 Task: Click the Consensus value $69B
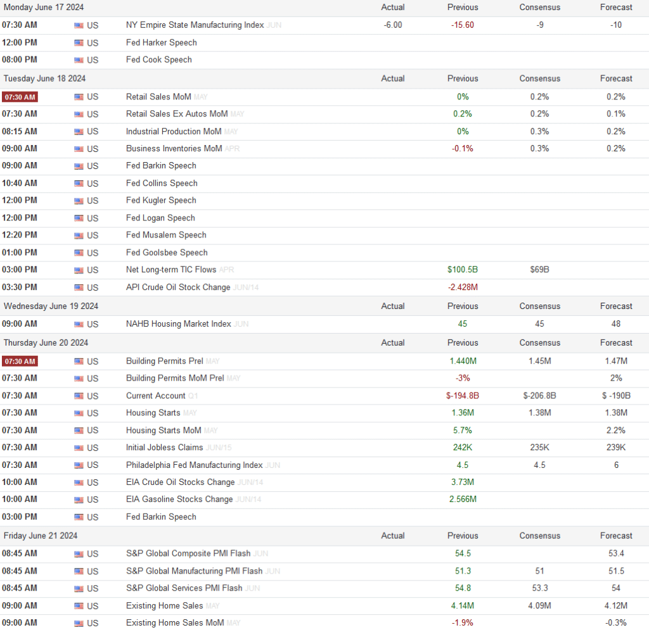click(x=539, y=270)
